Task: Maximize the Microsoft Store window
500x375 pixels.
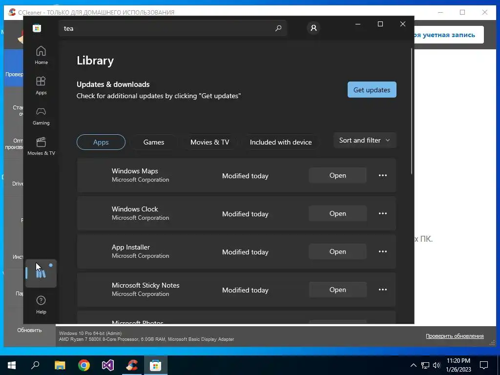Action: (380, 24)
